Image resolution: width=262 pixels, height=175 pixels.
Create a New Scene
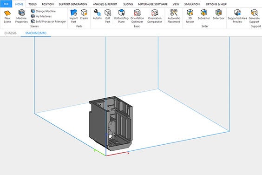[x=7, y=16]
